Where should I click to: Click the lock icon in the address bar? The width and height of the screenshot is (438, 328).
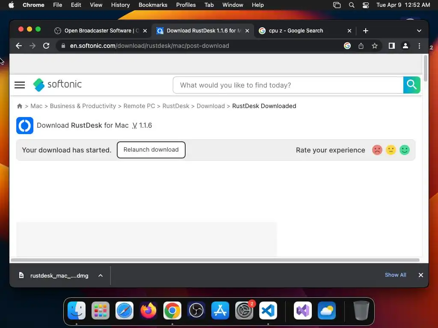click(x=63, y=46)
